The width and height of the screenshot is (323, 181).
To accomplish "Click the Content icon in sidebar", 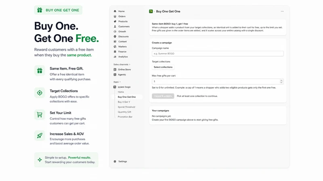I will coord(115,41).
